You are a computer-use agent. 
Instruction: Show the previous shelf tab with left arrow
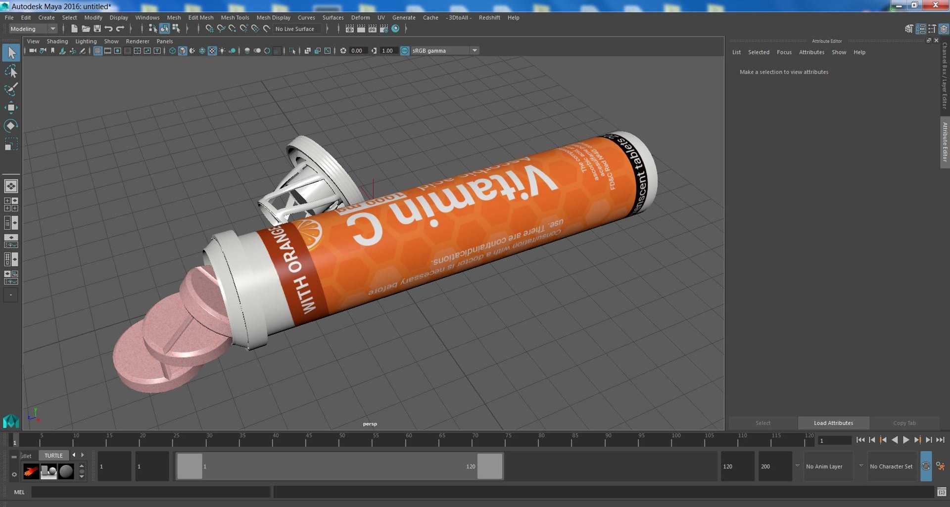pyautogui.click(x=74, y=455)
